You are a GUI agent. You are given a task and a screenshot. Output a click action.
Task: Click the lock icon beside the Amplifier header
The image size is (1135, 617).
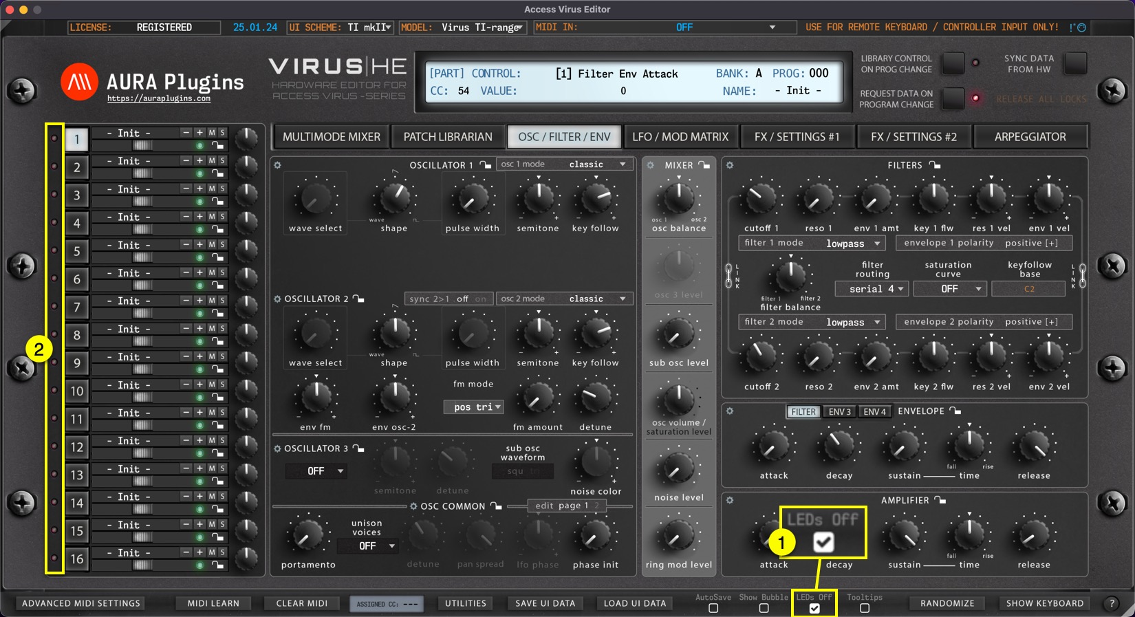point(940,500)
